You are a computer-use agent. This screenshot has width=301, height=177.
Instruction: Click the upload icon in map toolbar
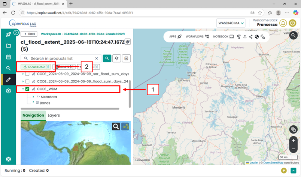245,37
